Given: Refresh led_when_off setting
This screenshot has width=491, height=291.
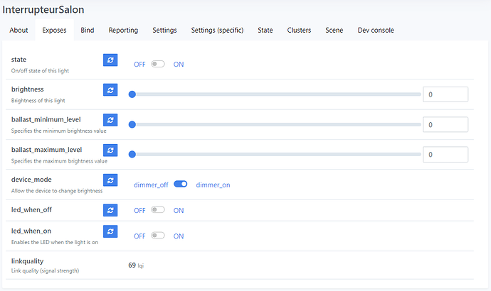Looking at the screenshot, I should [x=110, y=210].
